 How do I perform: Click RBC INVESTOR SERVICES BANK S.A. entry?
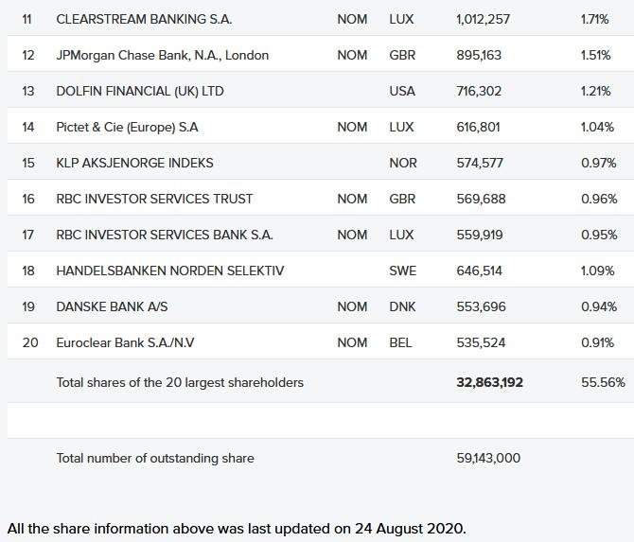click(165, 235)
